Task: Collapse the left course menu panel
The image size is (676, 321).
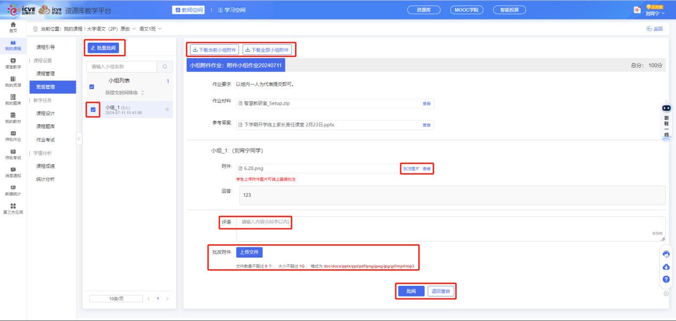Action: point(79,139)
